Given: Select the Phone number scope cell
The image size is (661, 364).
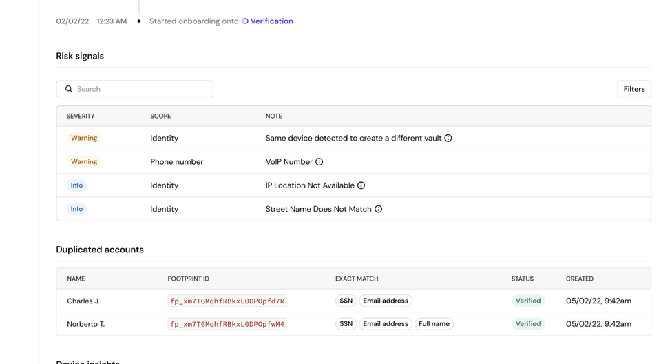Looking at the screenshot, I should (x=177, y=162).
